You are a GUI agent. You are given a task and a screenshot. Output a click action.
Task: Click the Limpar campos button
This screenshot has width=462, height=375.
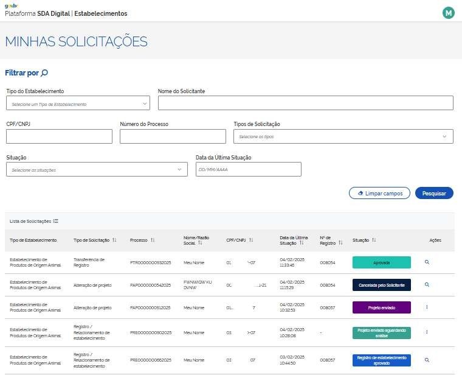[x=379, y=193]
